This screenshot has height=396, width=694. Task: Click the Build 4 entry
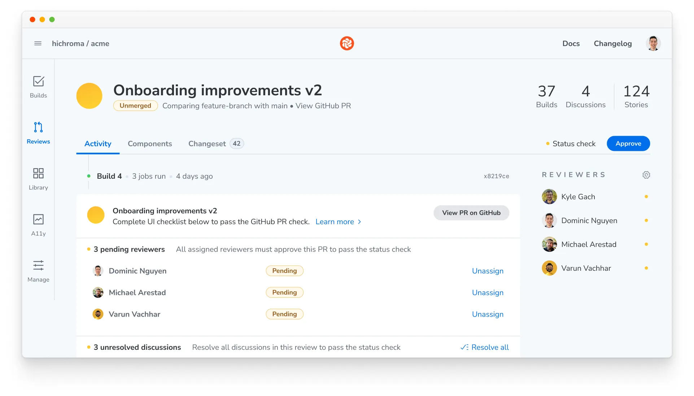pos(109,176)
